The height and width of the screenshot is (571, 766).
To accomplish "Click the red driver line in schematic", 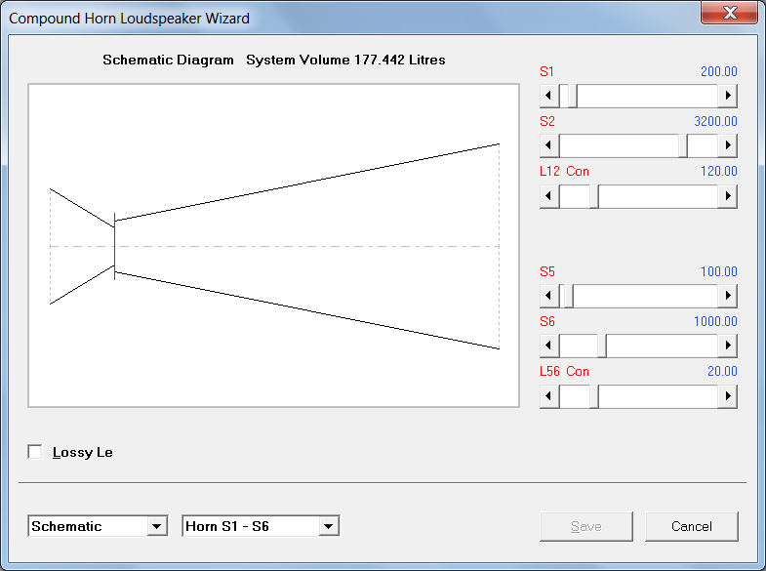I will (x=114, y=246).
